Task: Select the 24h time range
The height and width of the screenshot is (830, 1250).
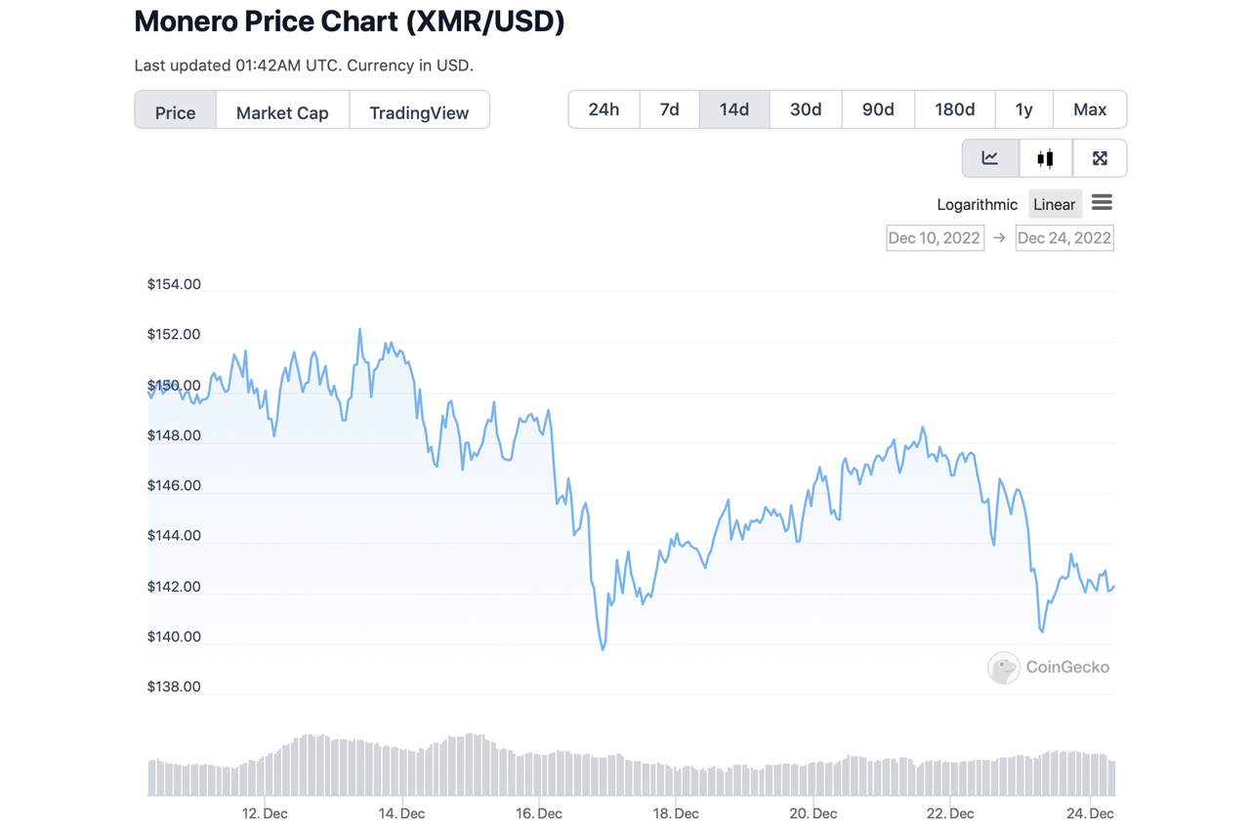Action: 603,109
